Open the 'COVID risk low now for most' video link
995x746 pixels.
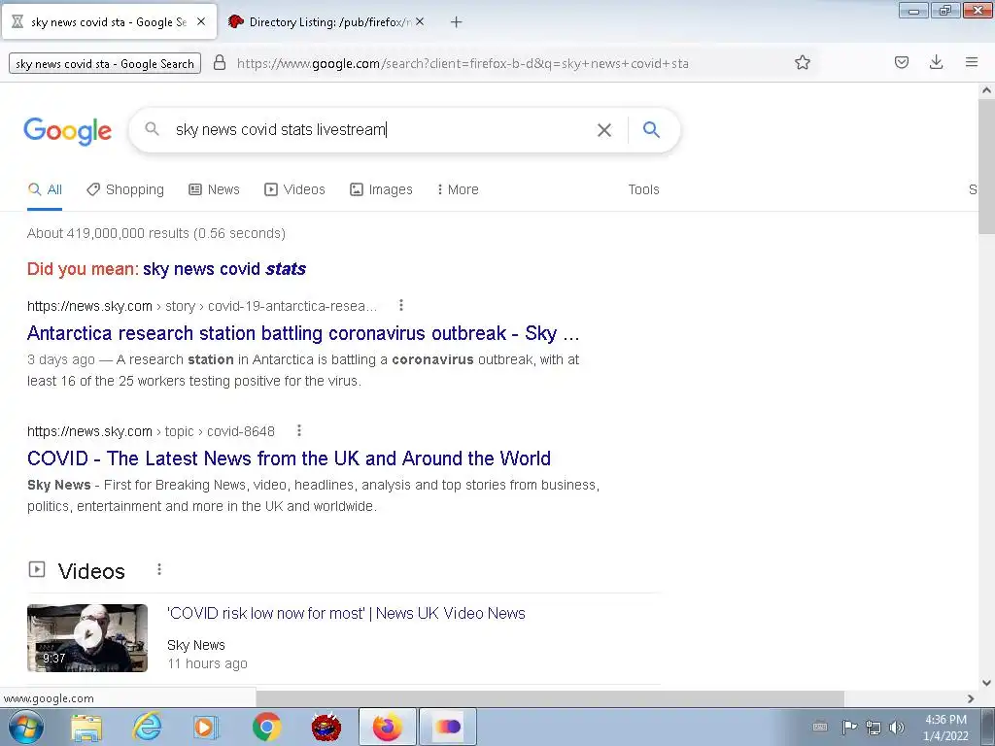(x=346, y=614)
